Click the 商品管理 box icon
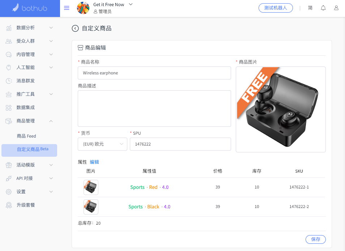 coord(9,121)
